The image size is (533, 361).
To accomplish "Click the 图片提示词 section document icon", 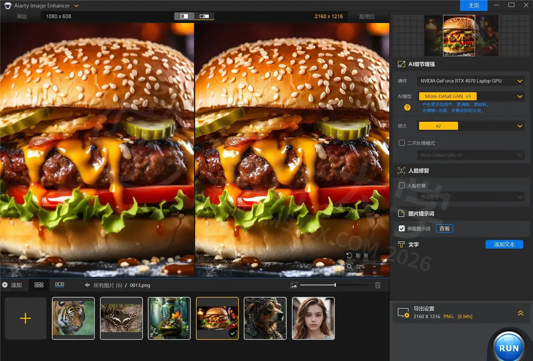I will tap(401, 214).
